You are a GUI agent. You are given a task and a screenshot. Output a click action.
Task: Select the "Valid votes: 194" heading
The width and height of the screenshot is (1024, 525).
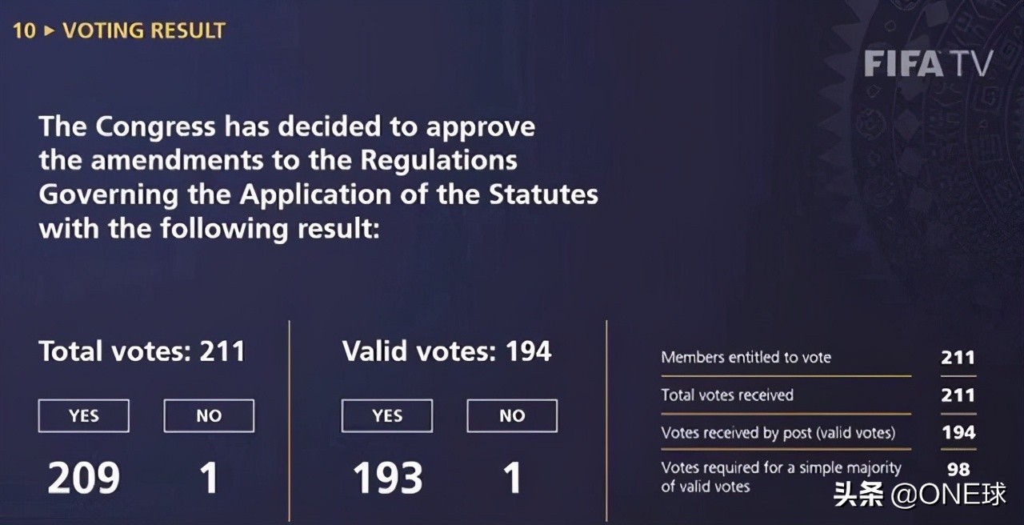pyautogui.click(x=446, y=351)
